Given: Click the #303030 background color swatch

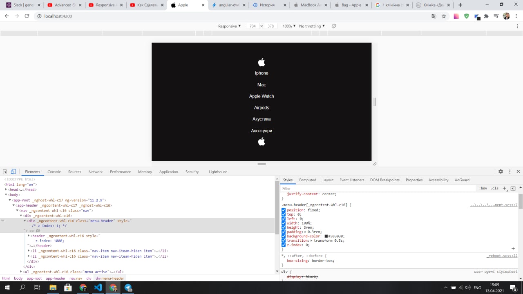Looking at the screenshot, I should (326, 236).
